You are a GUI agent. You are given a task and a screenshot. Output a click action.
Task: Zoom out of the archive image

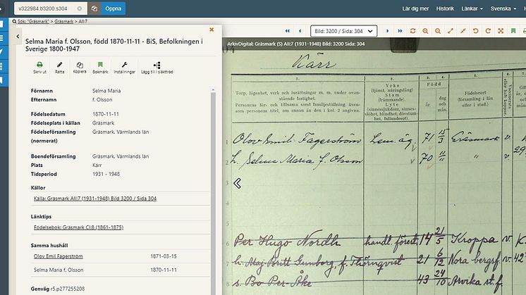(x=438, y=31)
